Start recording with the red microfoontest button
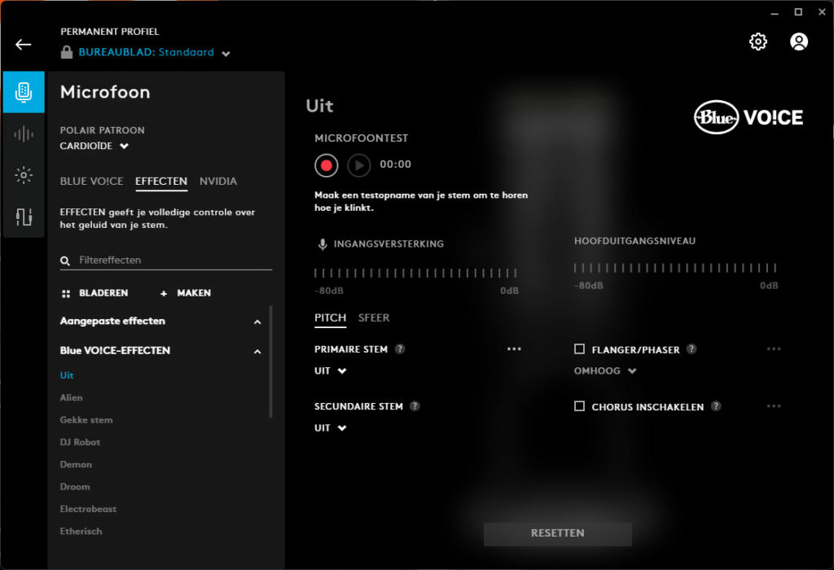Screen dimensions: 834x570 coord(326,164)
